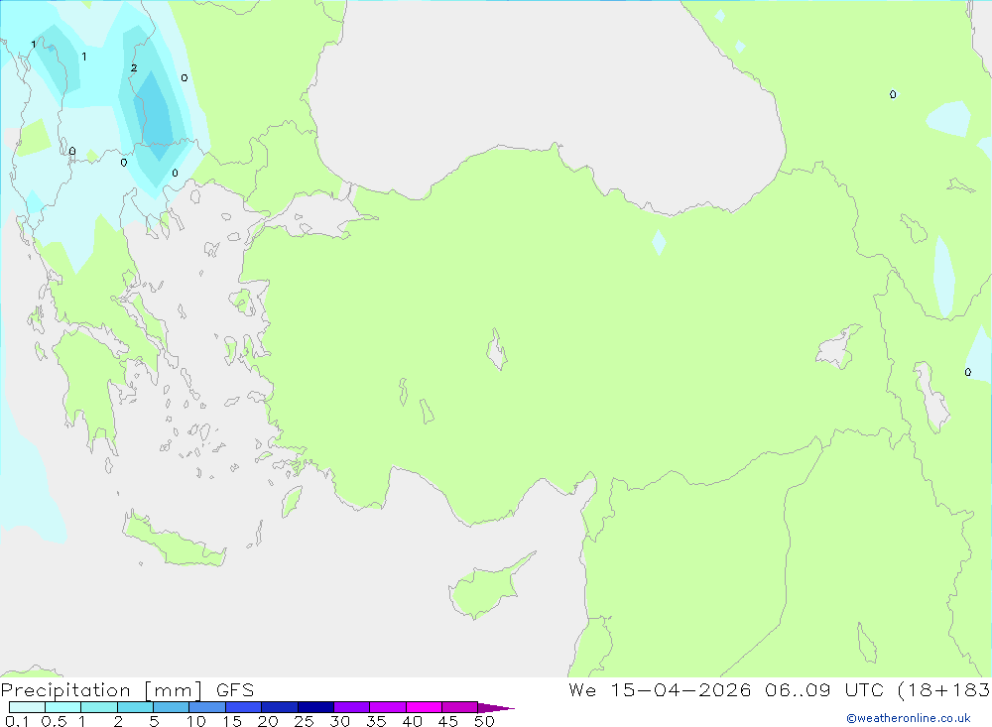The height and width of the screenshot is (727, 992).
Task: Pick the 1–2 mm legend color segment
Action: [99, 707]
